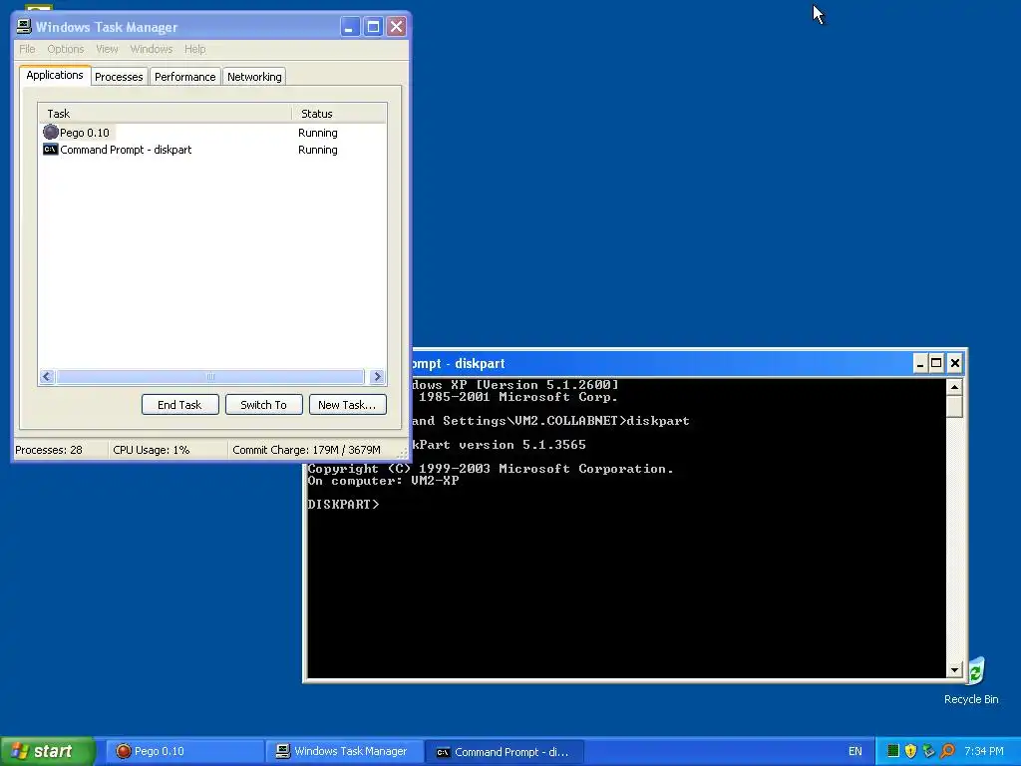Click the task list horizontal scrollbar thumb
Image resolution: width=1021 pixels, height=766 pixels.
pos(210,376)
